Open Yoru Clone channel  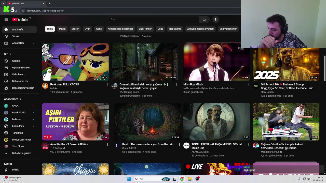[19, 146]
